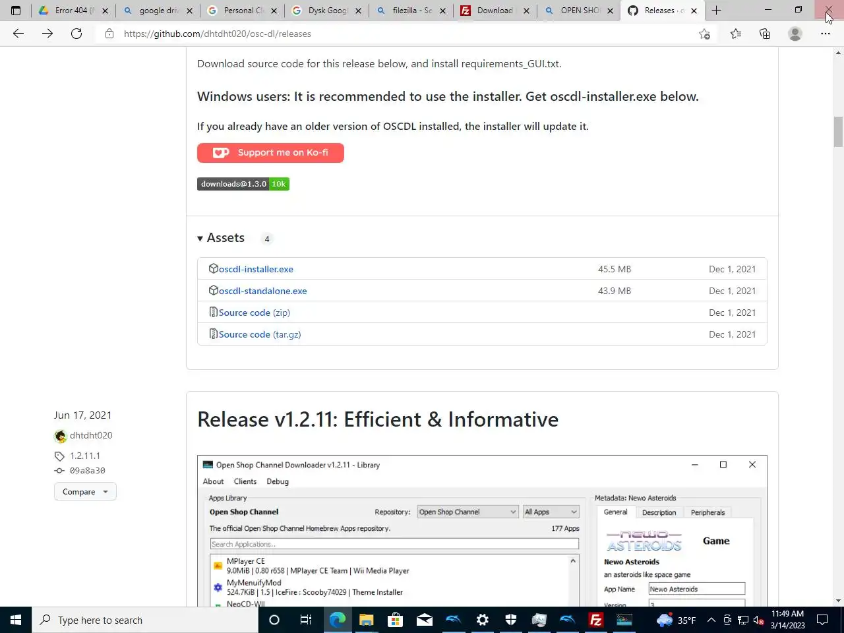Open Edge settings and more menu
This screenshot has height=633, width=844.
pyautogui.click(x=826, y=34)
